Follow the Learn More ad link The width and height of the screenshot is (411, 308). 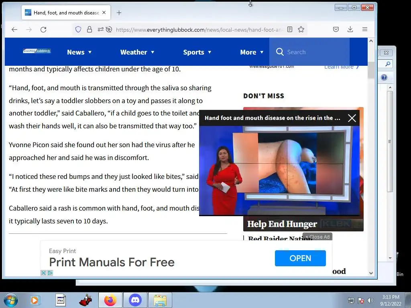pyautogui.click(x=341, y=67)
